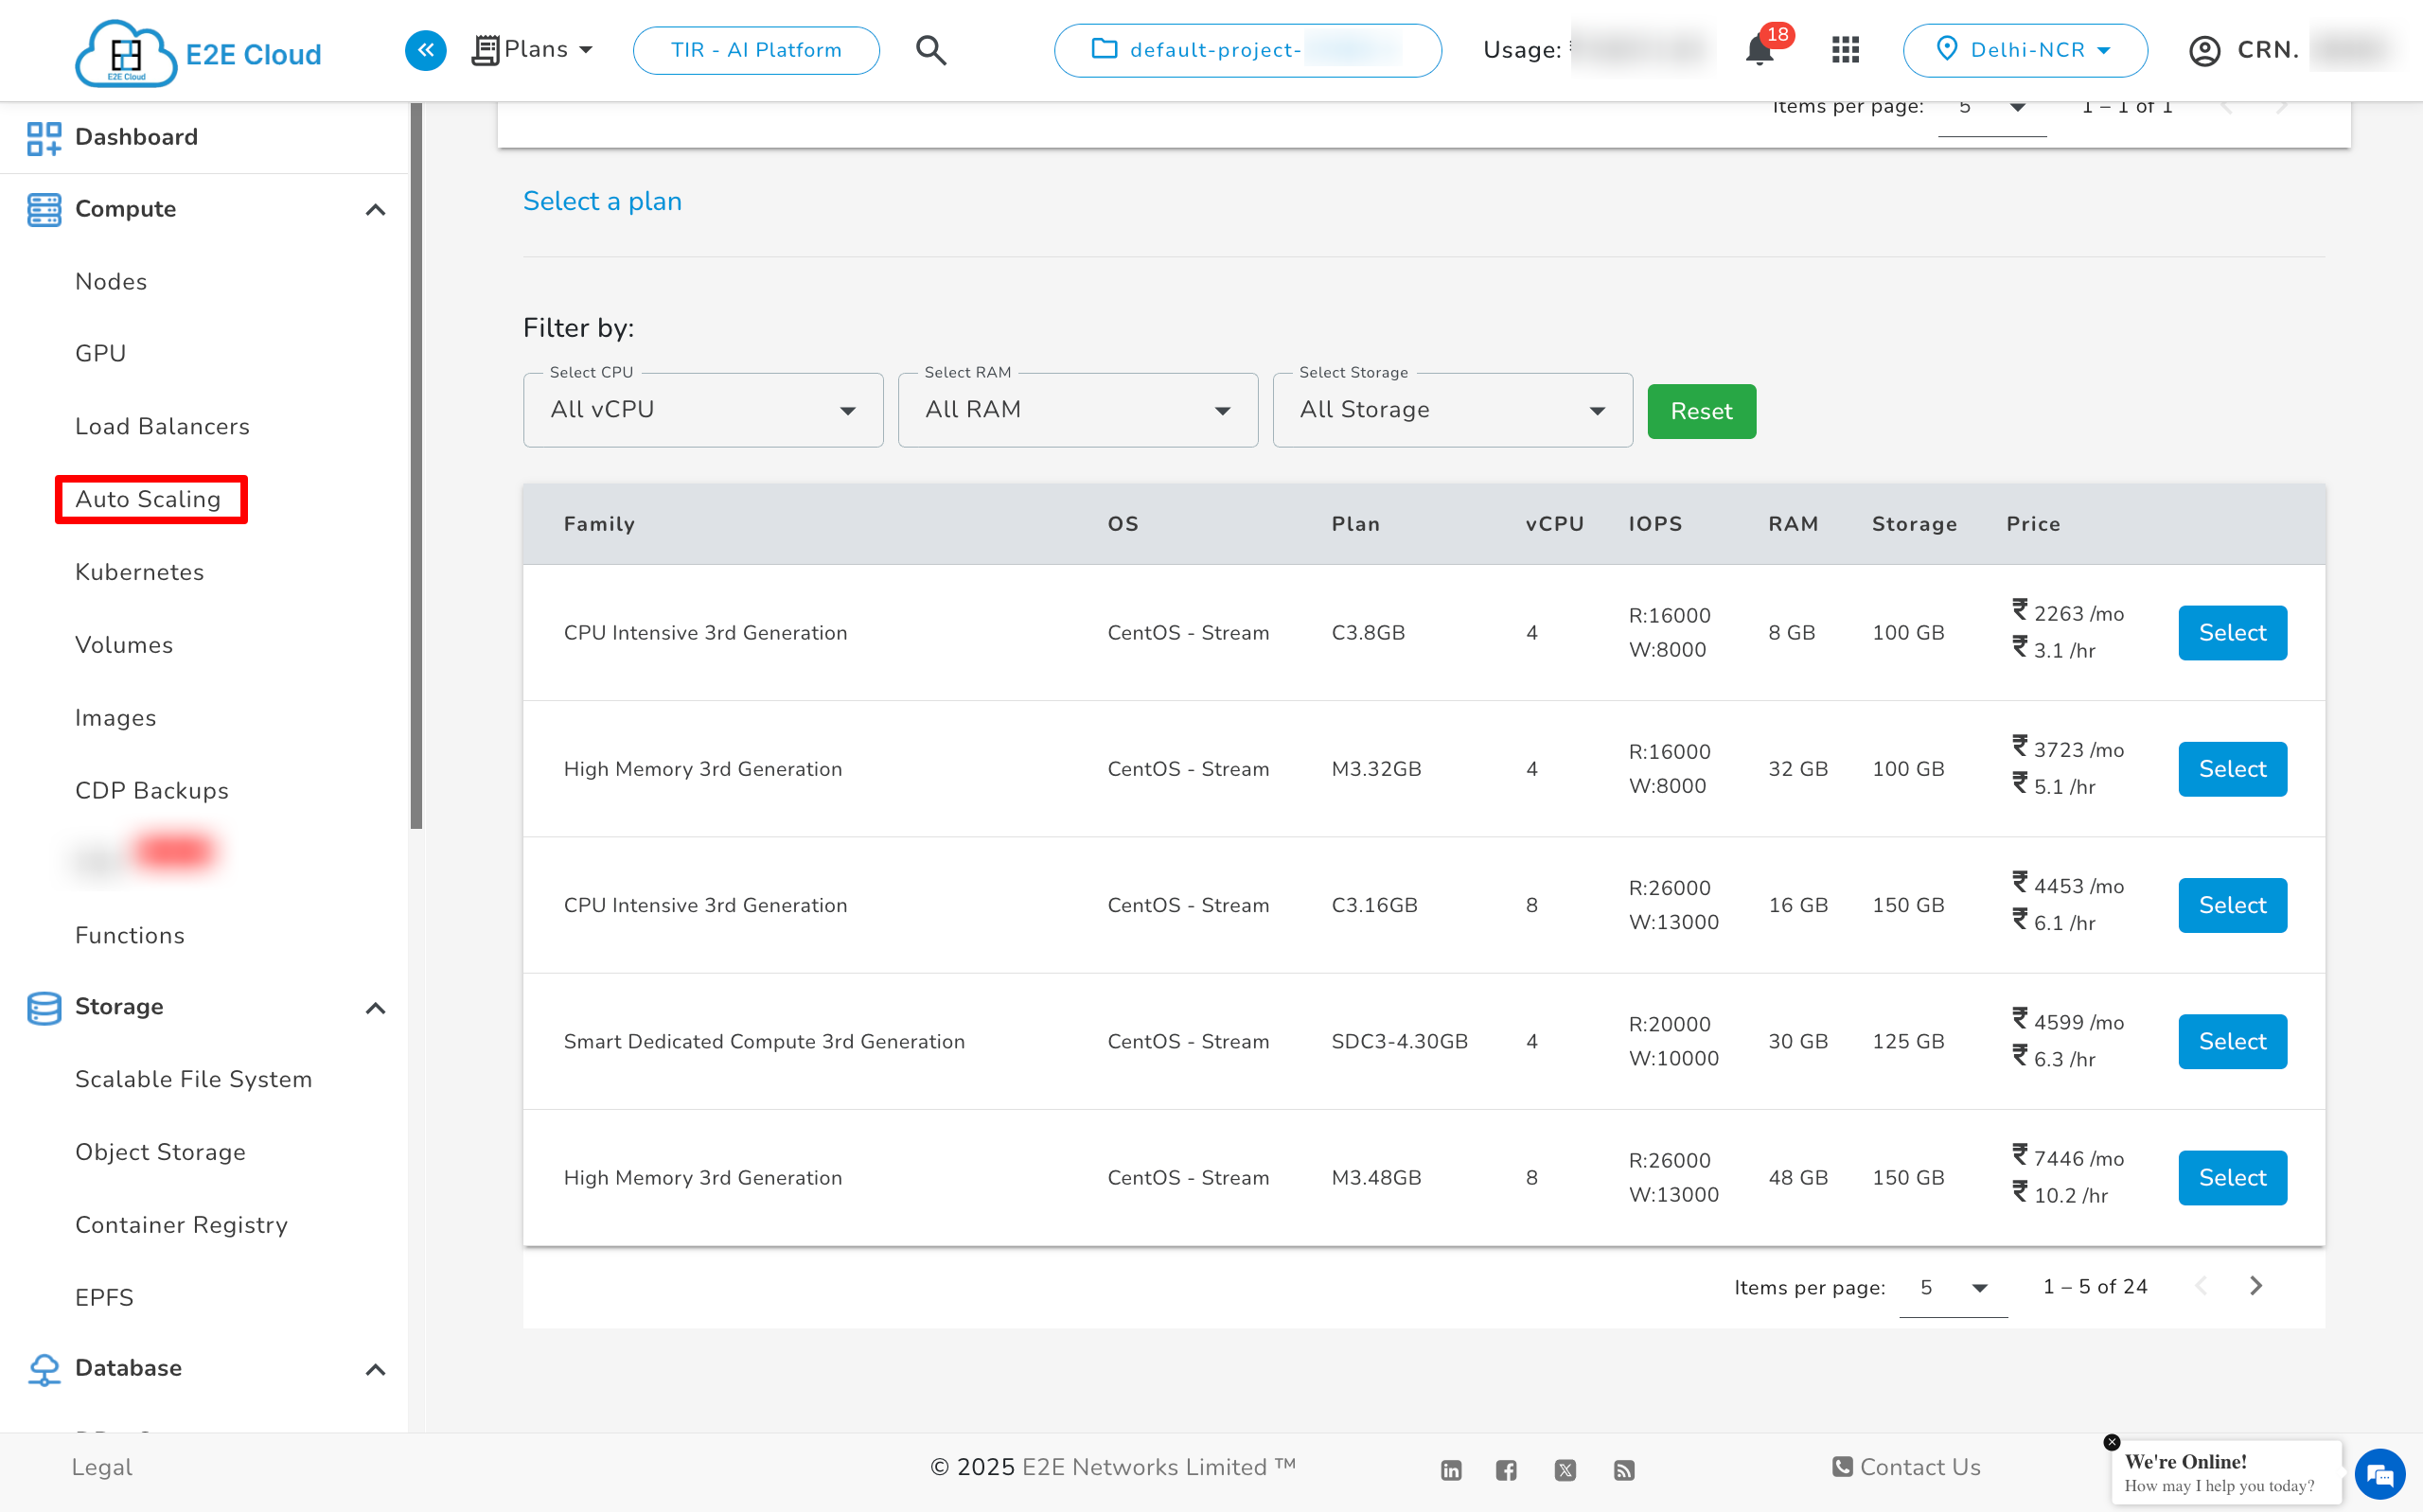Viewport: 2423px width, 1512px height.
Task: Click the Compute server icon in the sidebar
Action: (44, 210)
